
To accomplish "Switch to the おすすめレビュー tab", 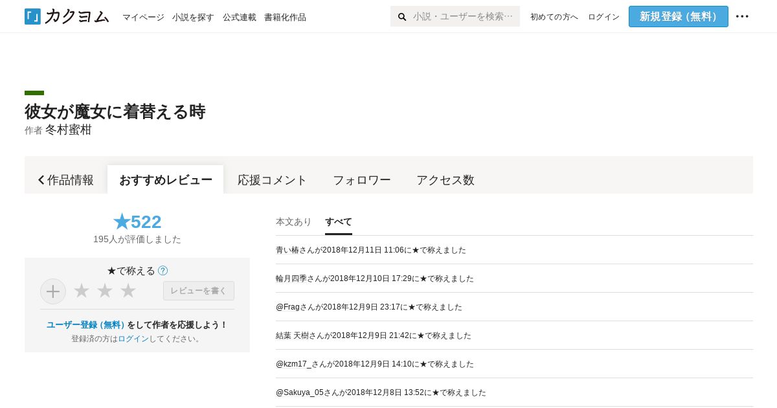I will pyautogui.click(x=166, y=180).
